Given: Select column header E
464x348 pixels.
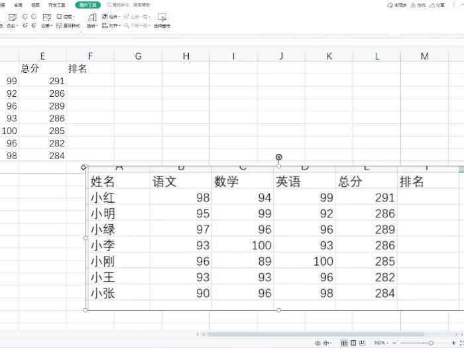Looking at the screenshot, I should tap(42, 56).
